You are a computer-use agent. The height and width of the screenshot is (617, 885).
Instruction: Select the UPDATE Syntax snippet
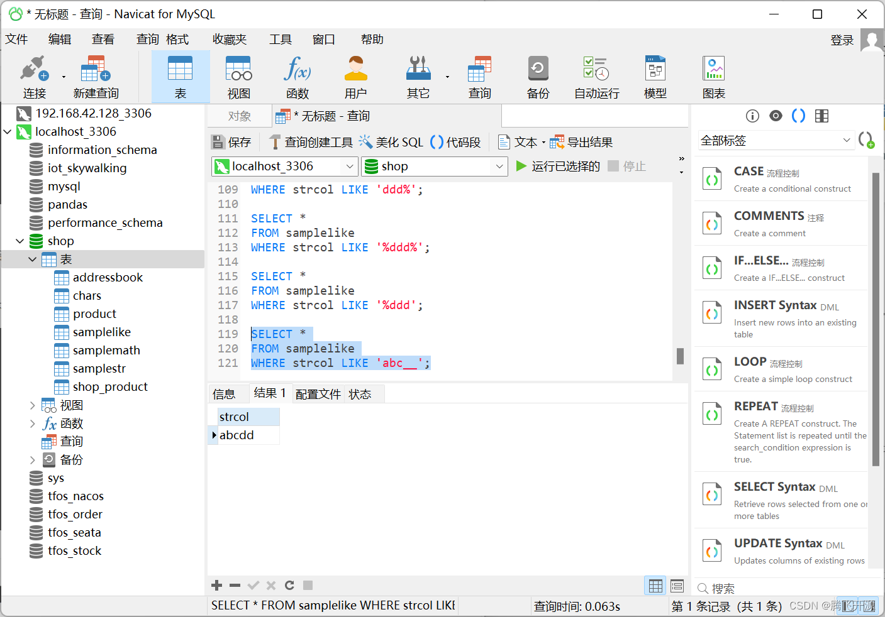pyautogui.click(x=781, y=551)
